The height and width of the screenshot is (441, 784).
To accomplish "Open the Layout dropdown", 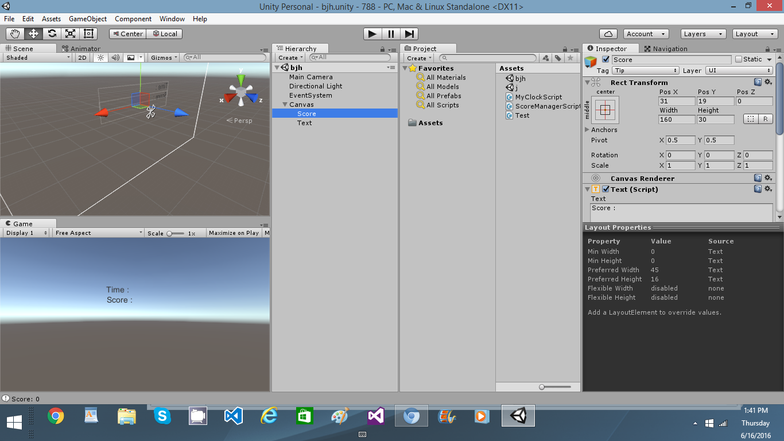I will (x=755, y=34).
